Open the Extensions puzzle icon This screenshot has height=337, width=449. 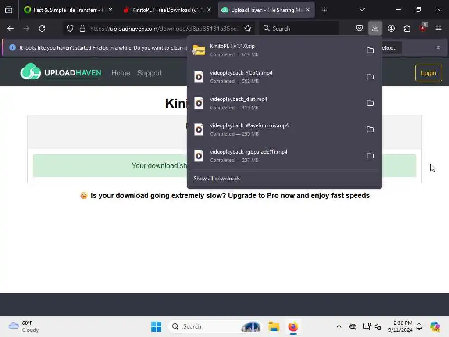point(407,29)
